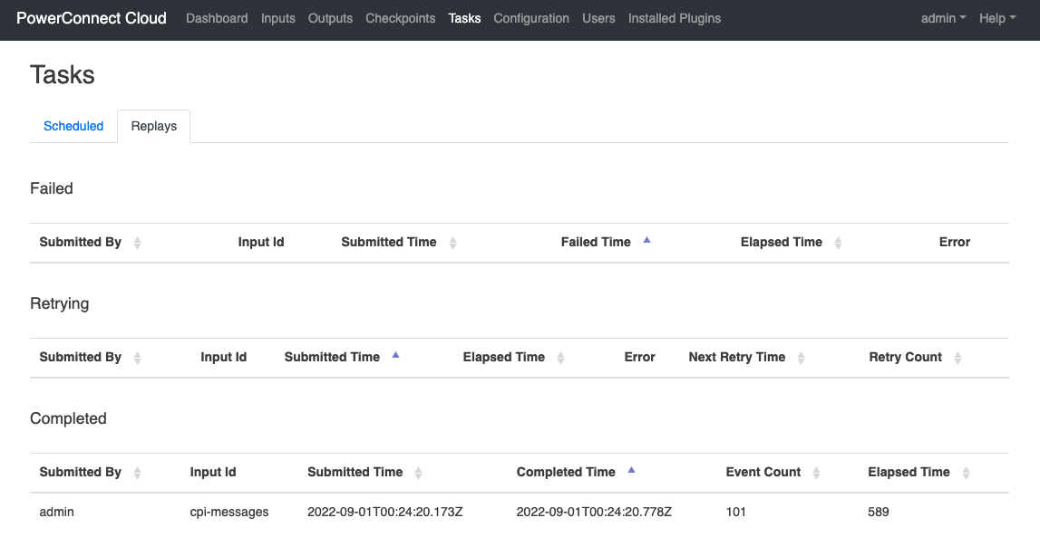Navigate to Installed Plugins

pos(674,18)
